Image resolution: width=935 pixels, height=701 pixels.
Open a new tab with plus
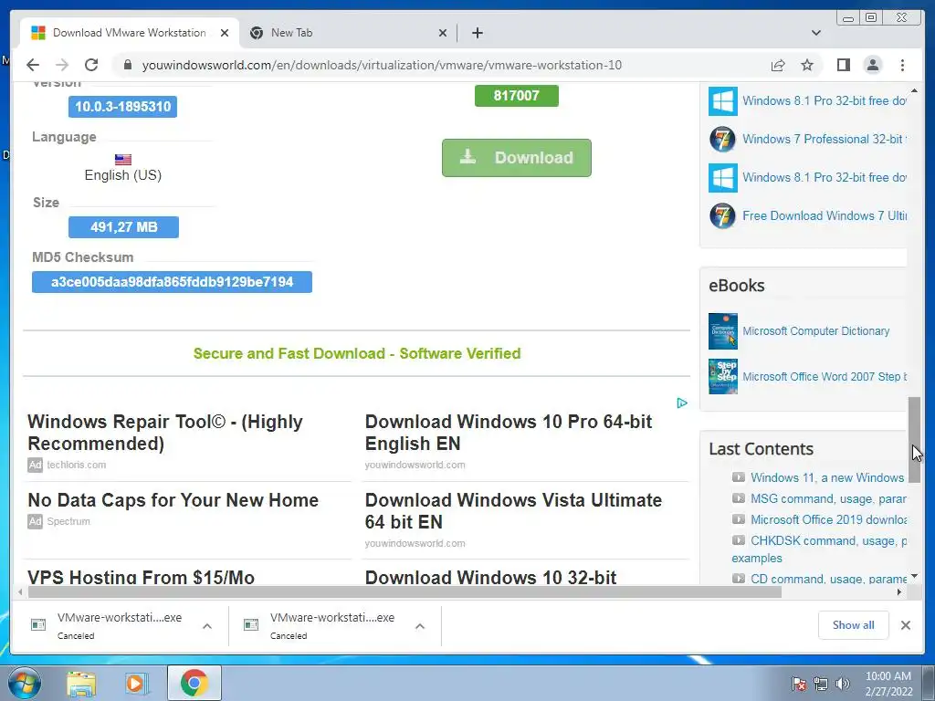click(477, 33)
